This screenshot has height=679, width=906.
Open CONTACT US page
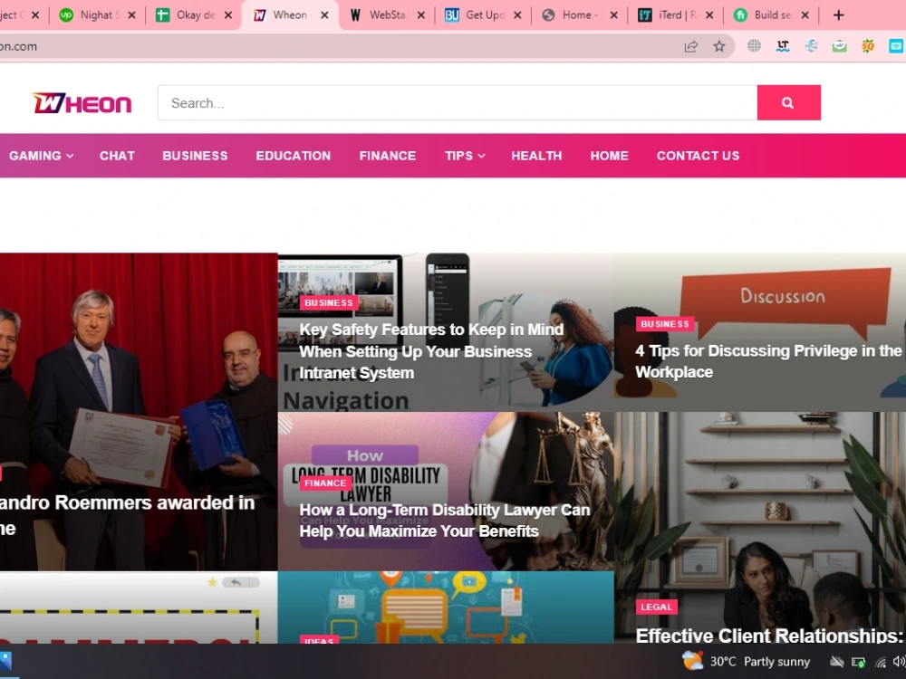click(x=698, y=156)
